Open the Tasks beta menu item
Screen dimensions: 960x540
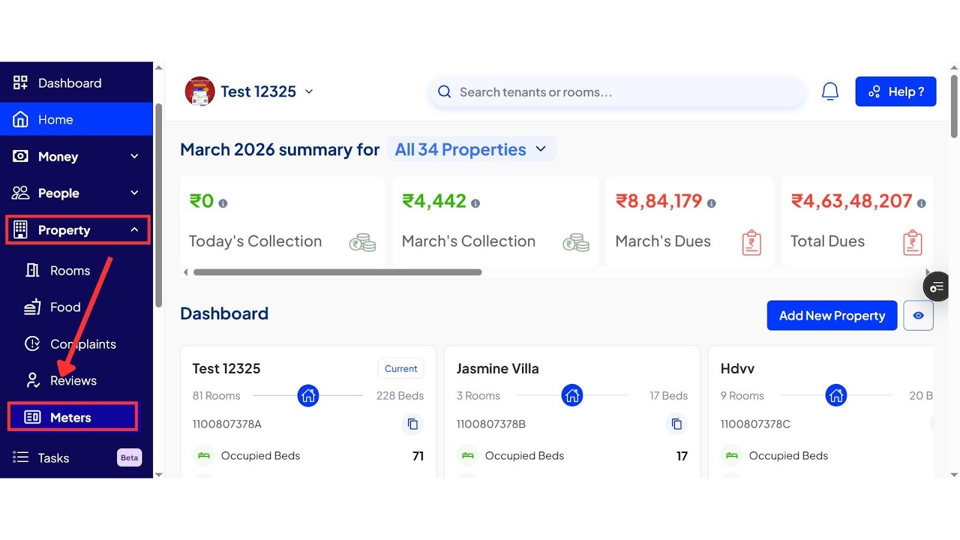point(54,458)
